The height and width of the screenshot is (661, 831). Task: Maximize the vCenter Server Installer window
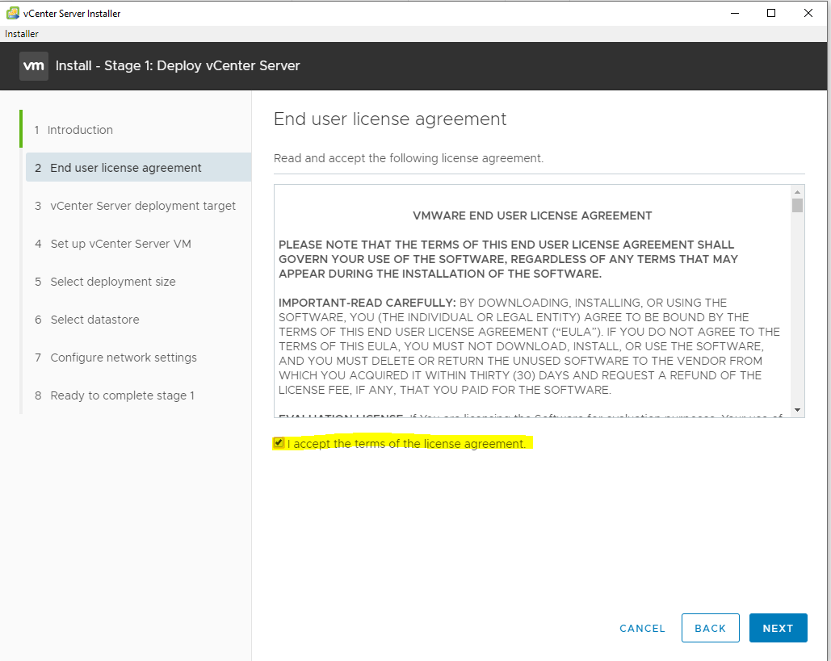771,13
